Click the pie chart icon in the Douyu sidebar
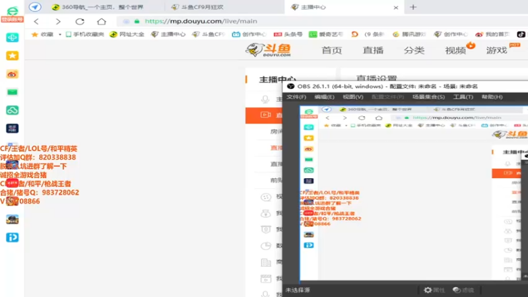The height and width of the screenshot is (297, 528). (266, 246)
